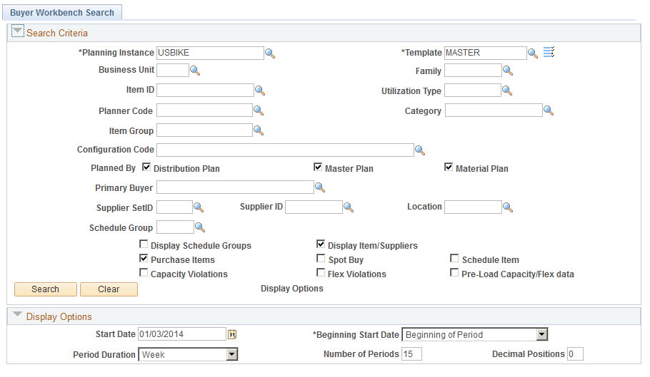Open lookup for Schedule Group
This screenshot has height=377, width=650.
pos(200,227)
